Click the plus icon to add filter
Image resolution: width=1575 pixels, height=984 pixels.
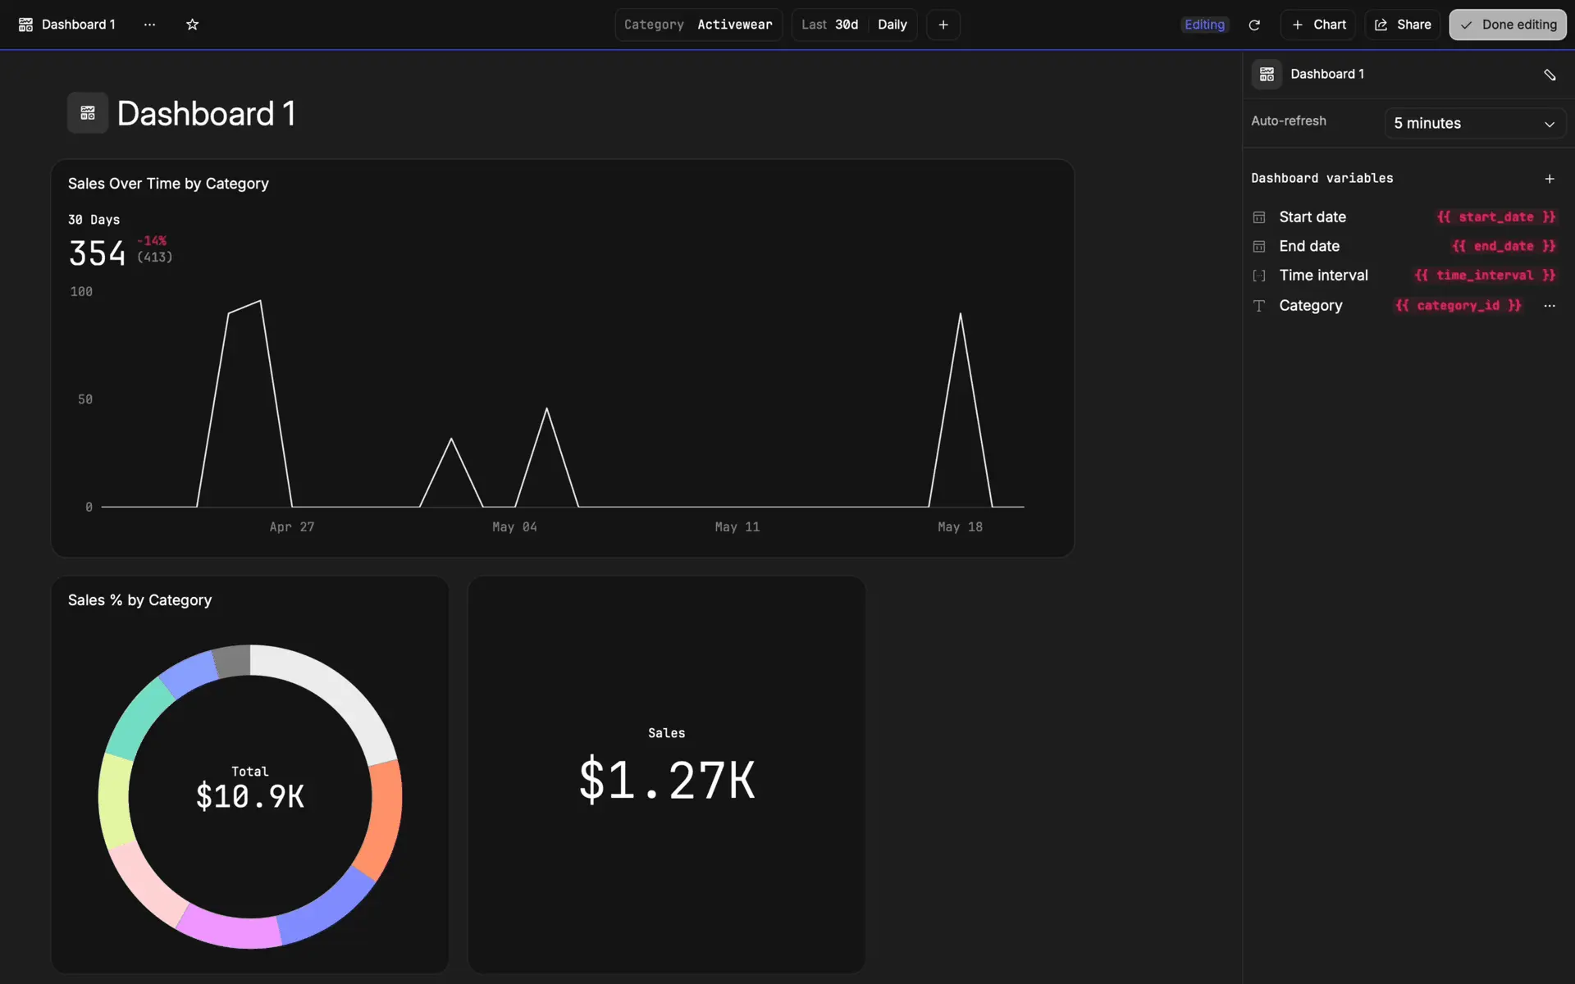click(943, 25)
